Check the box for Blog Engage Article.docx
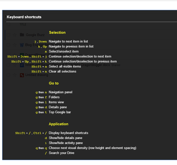The width and height of the screenshot is (177, 165). pyautogui.click(x=8, y=45)
